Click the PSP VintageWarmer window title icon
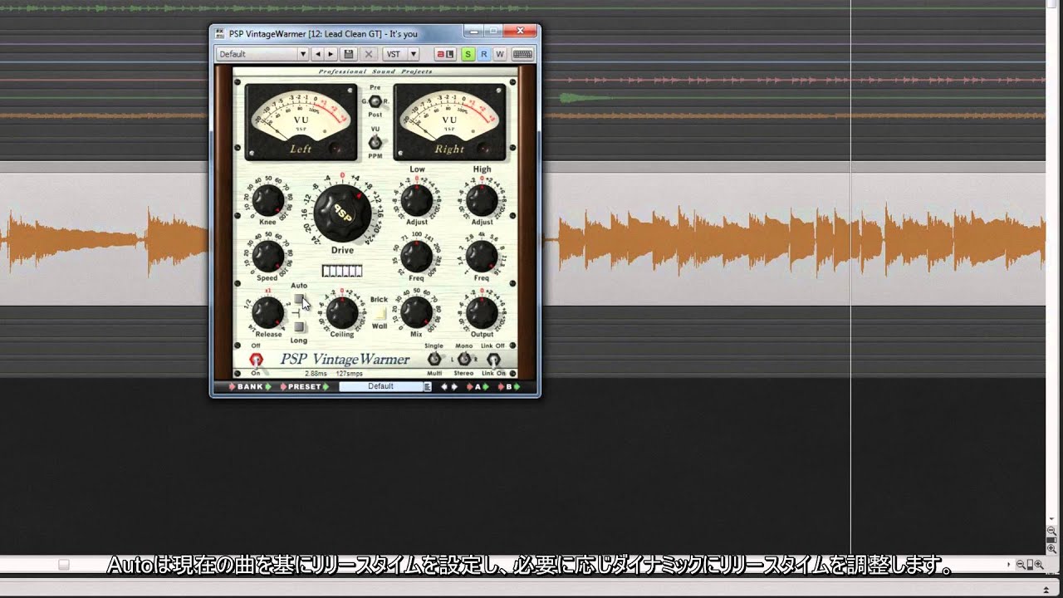 point(220,34)
